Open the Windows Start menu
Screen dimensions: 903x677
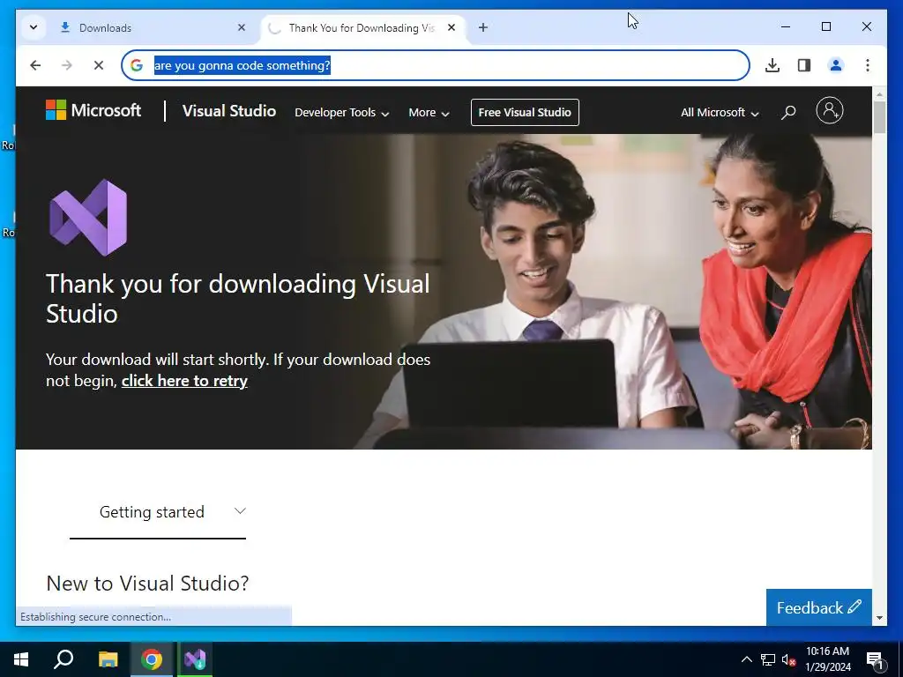pyautogui.click(x=21, y=659)
